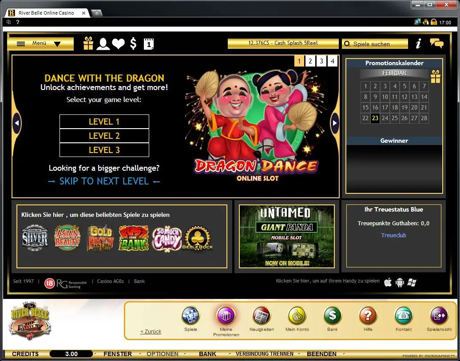This screenshot has width=460, height=361.
Task: Click the calendar icon in top toolbar
Action: pos(149,44)
